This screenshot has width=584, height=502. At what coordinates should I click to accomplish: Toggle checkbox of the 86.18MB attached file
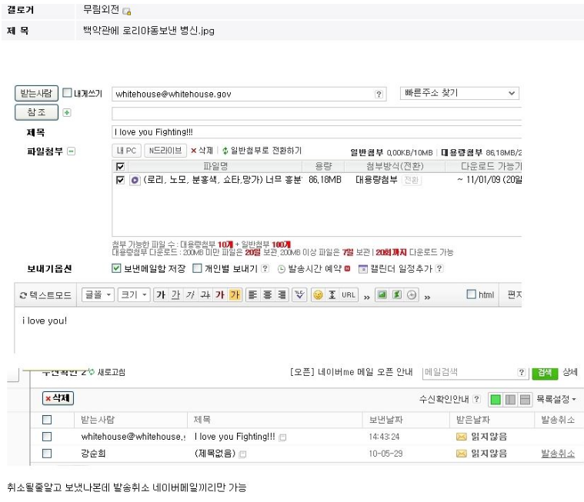click(x=120, y=180)
